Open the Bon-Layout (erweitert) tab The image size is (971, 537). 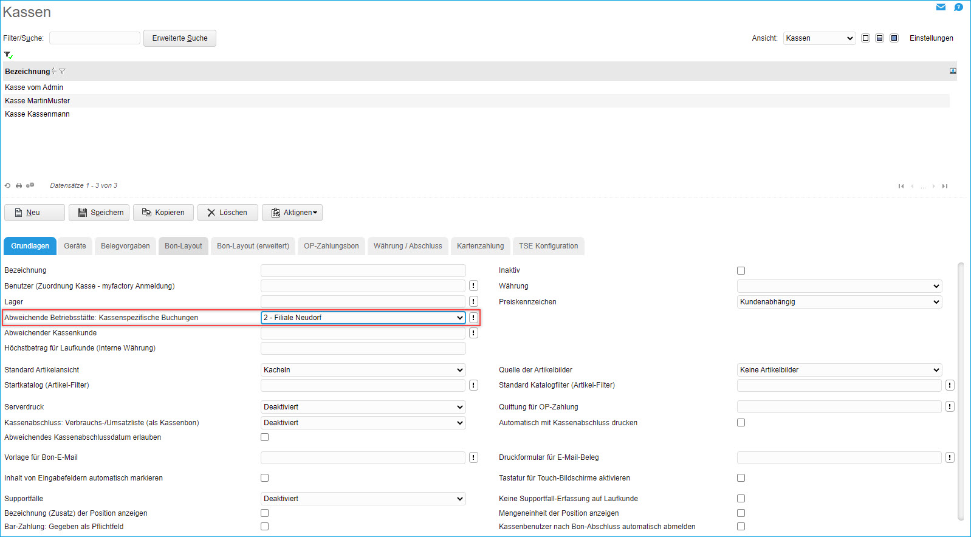(253, 246)
